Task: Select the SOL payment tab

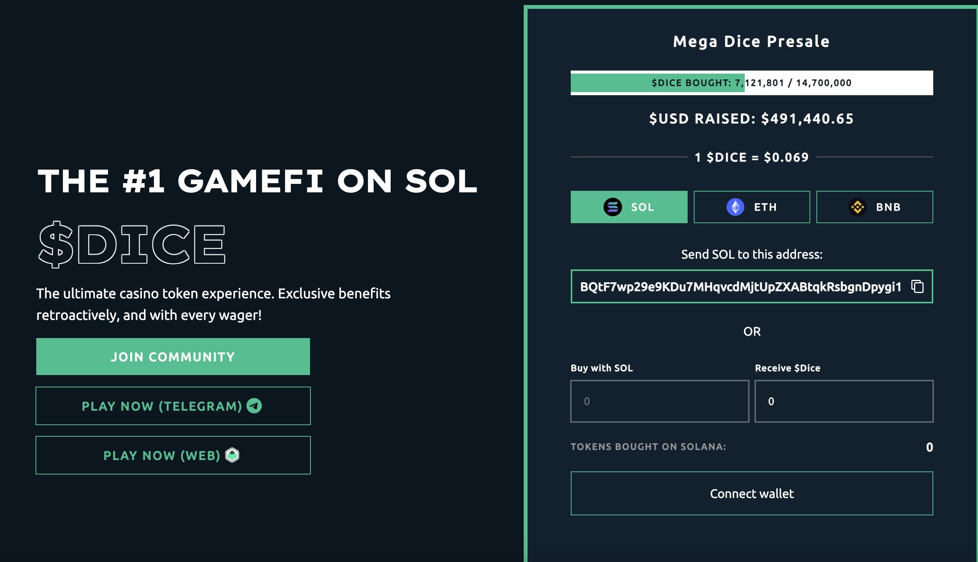Action: pos(629,207)
